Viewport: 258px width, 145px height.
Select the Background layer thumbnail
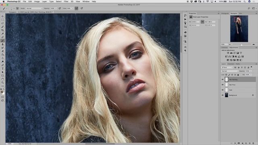227,95
